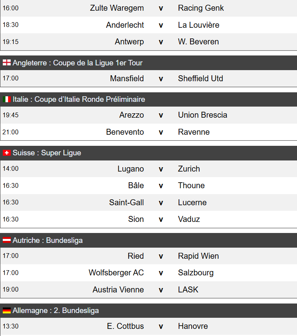Select Sheffield Utd team name
This screenshot has width=297, height=336.
[x=200, y=78]
